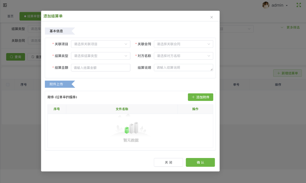Click the hamburger menu icon top-left
The image size is (306, 183).
pyautogui.click(x=5, y=5)
